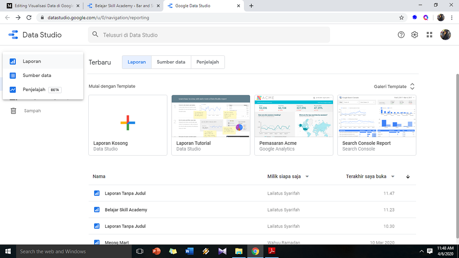Open the Galeri Template link
The image size is (459, 258).
pyautogui.click(x=390, y=86)
